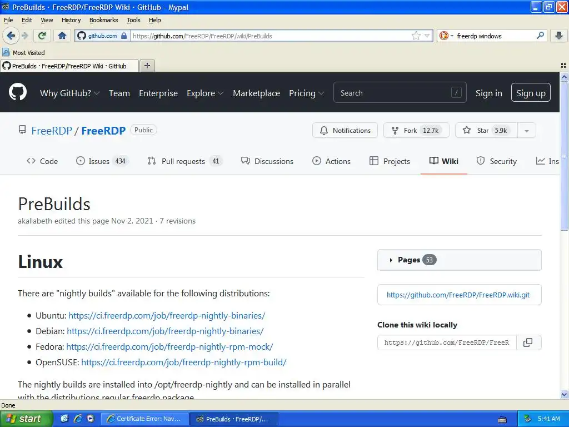
Task: Open the browser Home page icon
Action: click(62, 36)
